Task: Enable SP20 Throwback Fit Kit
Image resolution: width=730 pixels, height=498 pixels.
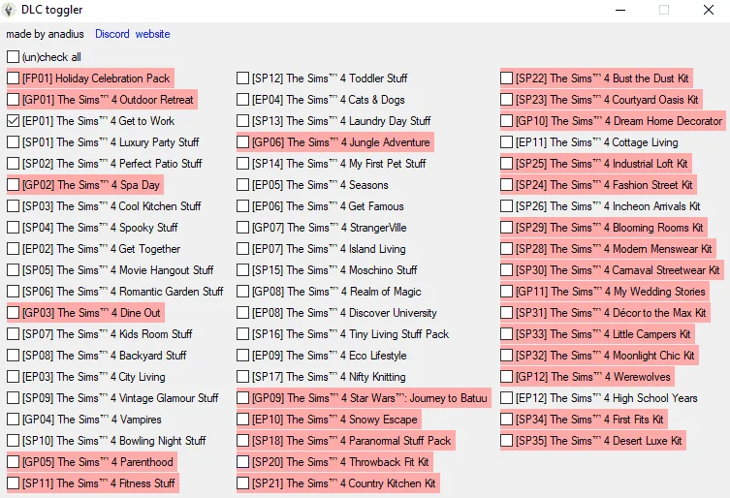Action: coord(242,462)
